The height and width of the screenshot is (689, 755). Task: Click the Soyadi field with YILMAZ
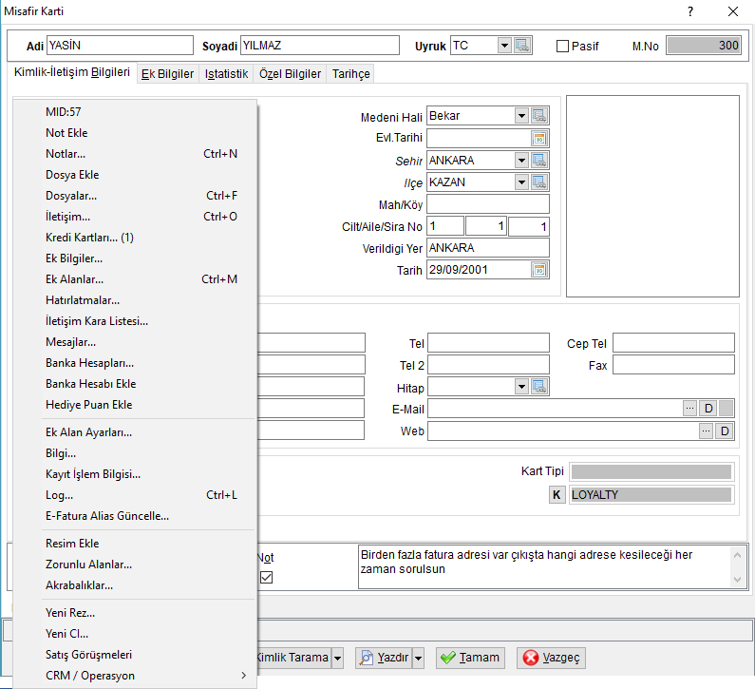pyautogui.click(x=320, y=46)
